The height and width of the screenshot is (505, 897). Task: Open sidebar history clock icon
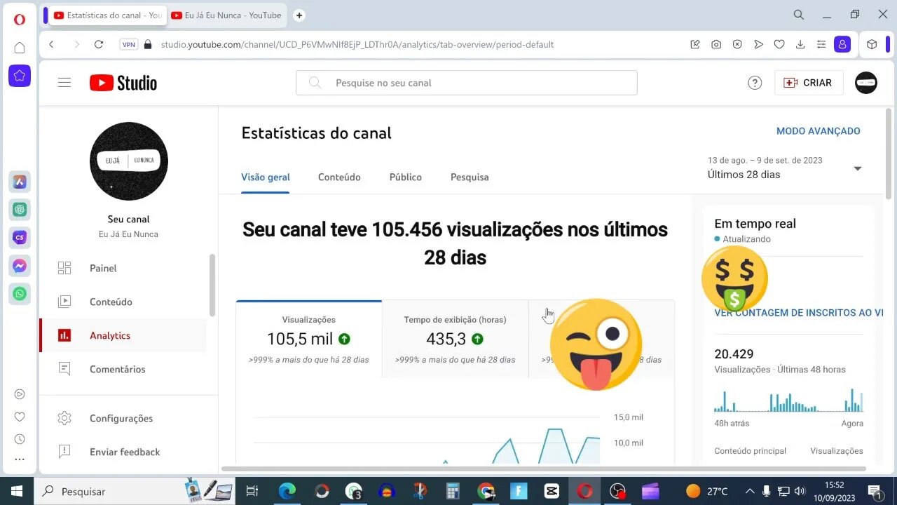click(20, 439)
